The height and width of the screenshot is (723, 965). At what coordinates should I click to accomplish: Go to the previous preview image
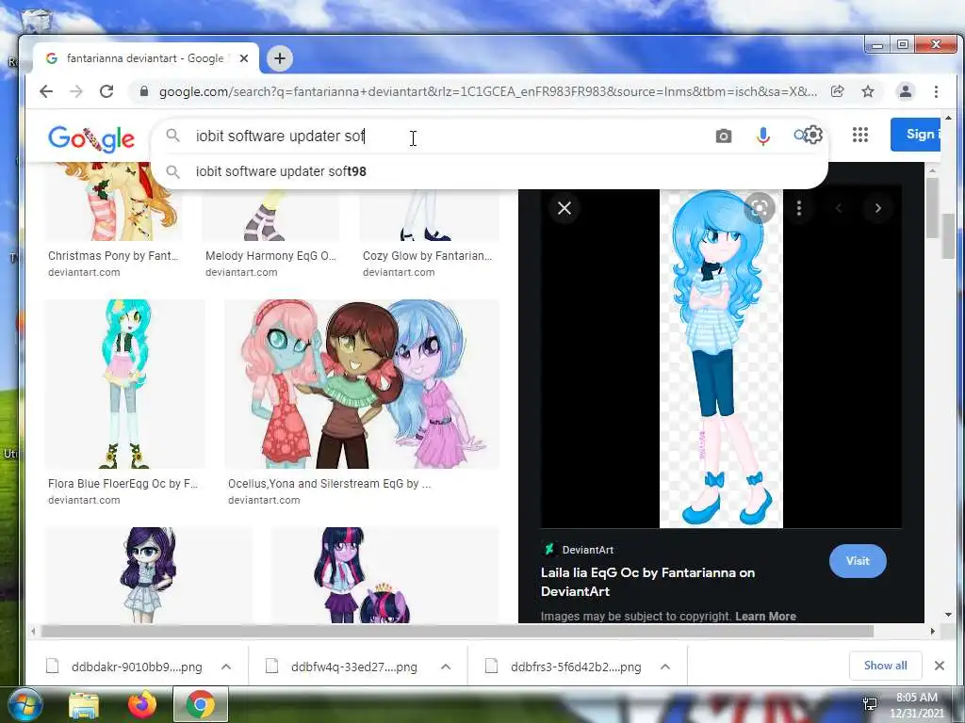[x=838, y=208]
